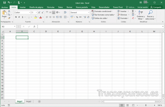Screen dimensions: 165x107
Task: Toggle center horizontal alignment
Action: point(50,17)
